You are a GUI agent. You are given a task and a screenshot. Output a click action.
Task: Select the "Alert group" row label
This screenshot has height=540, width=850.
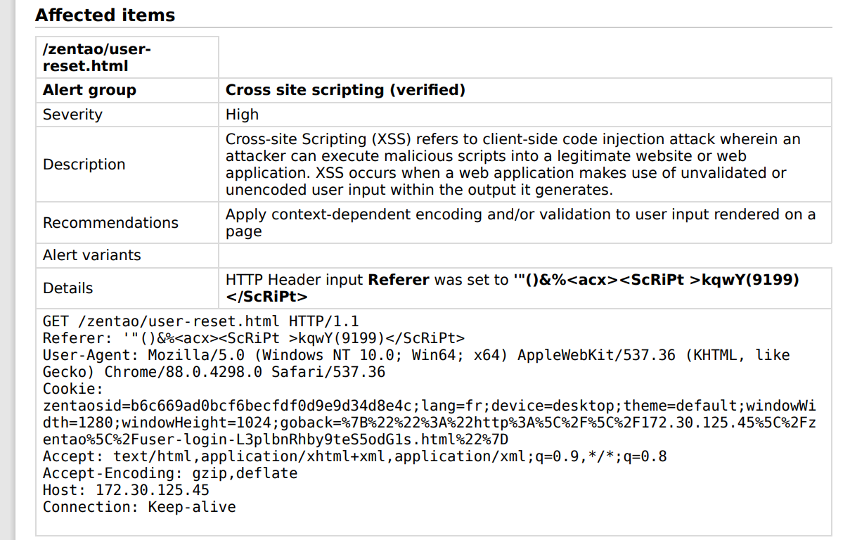click(x=89, y=90)
